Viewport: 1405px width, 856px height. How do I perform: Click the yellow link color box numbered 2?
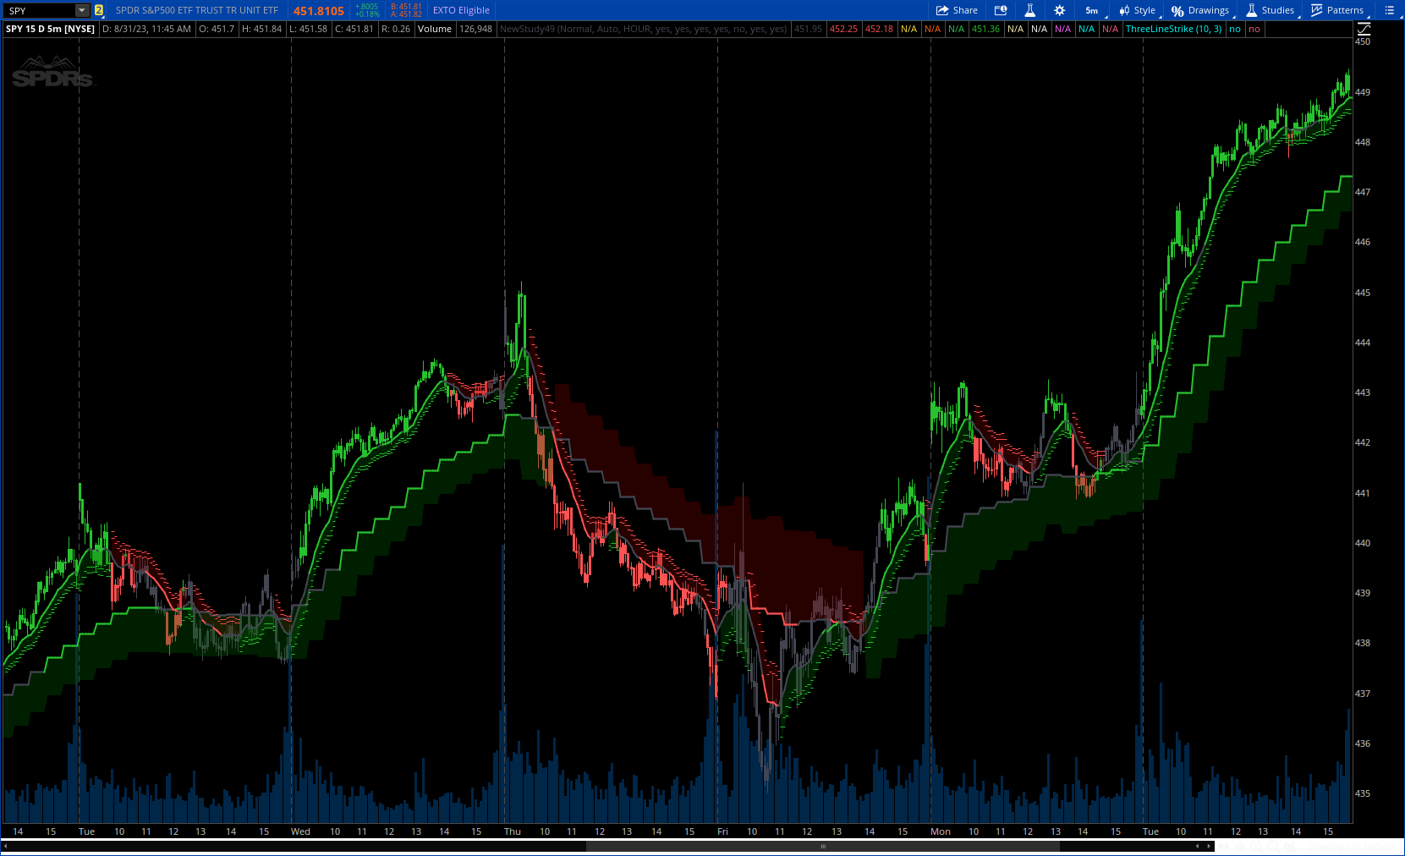[99, 10]
